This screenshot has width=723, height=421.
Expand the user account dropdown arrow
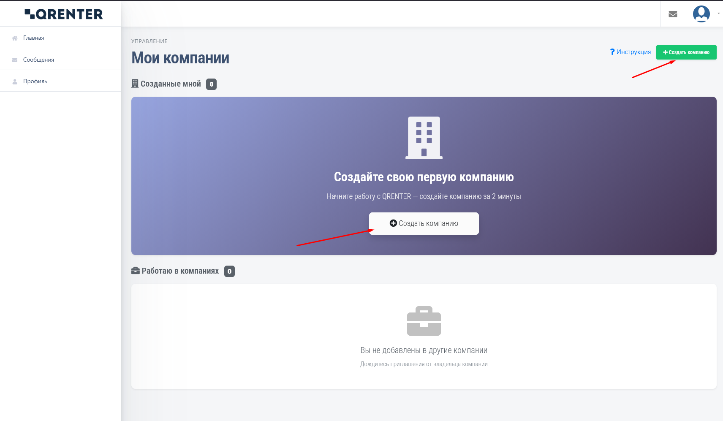click(718, 14)
